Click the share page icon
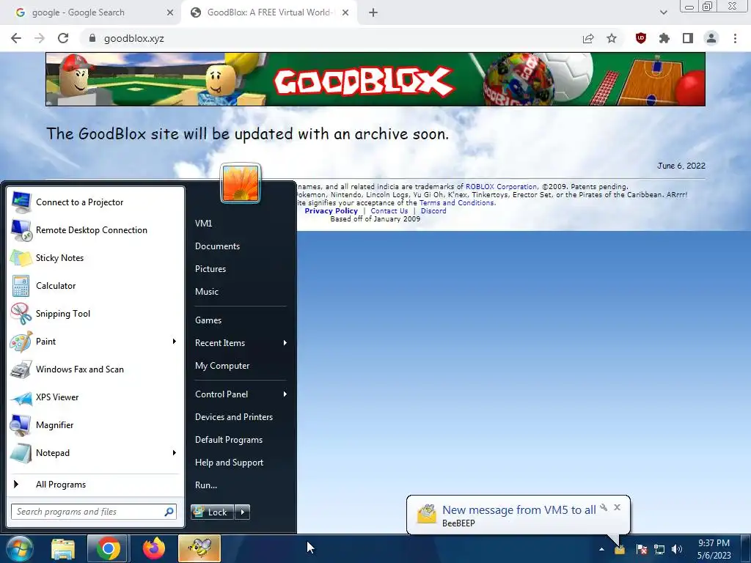Viewport: 751px width, 563px height. (x=588, y=38)
